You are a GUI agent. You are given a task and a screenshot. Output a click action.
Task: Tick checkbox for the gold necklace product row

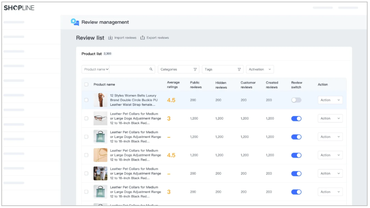pos(86,155)
